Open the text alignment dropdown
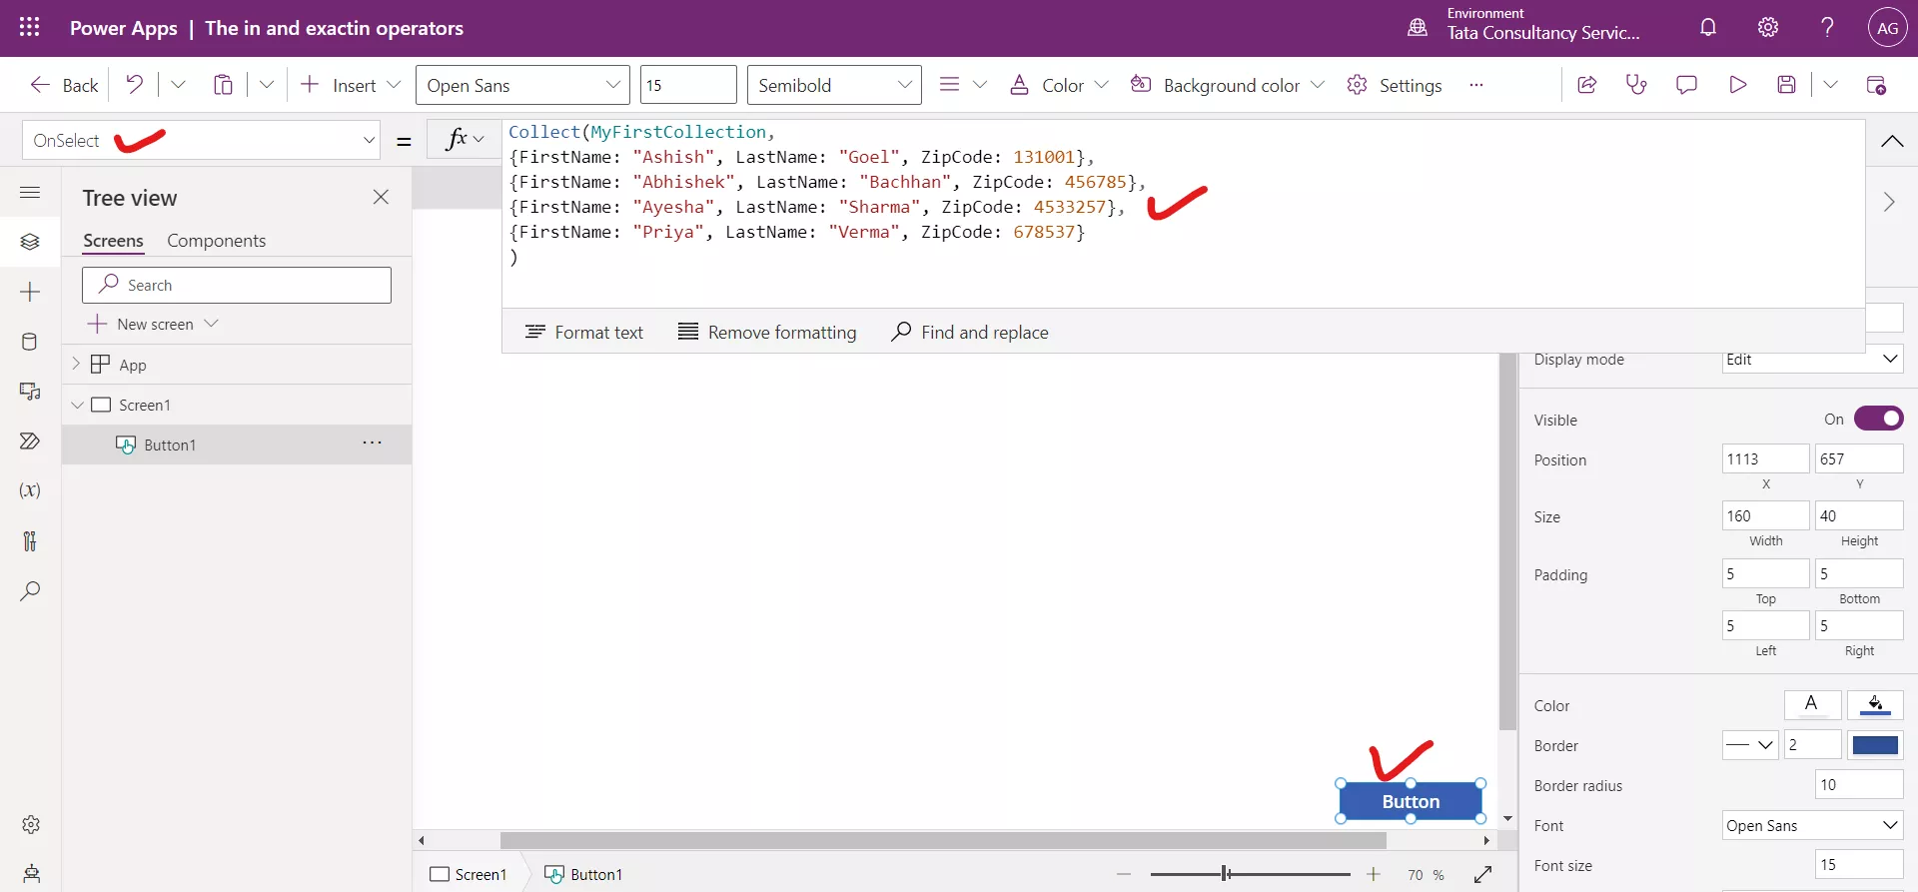This screenshot has height=892, width=1918. tap(963, 85)
